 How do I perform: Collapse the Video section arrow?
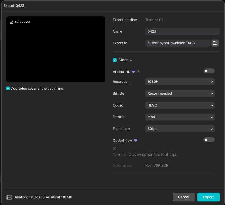pyautogui.click(x=131, y=60)
